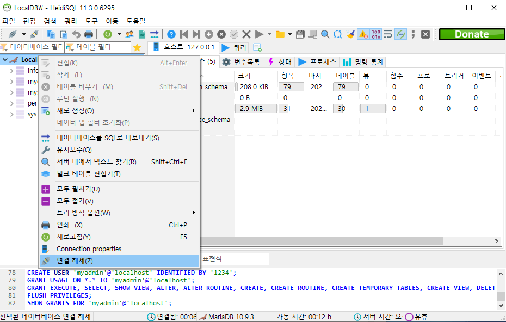The width and height of the screenshot is (506, 322).
Task: Click the paste clipboard toolbar icon
Action: (x=64, y=34)
